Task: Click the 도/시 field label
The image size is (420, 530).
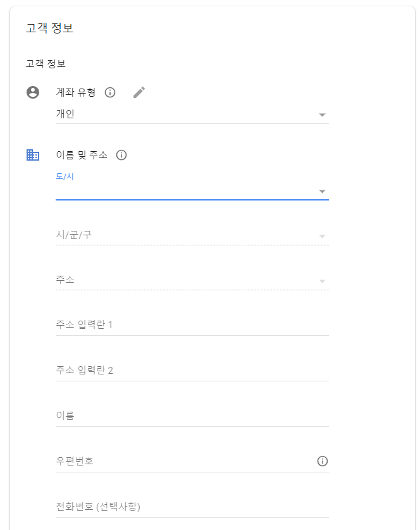Action: 65,176
